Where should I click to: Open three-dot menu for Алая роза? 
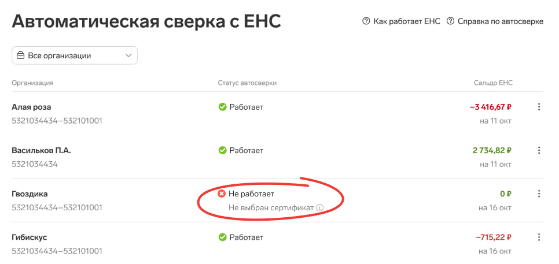click(539, 107)
